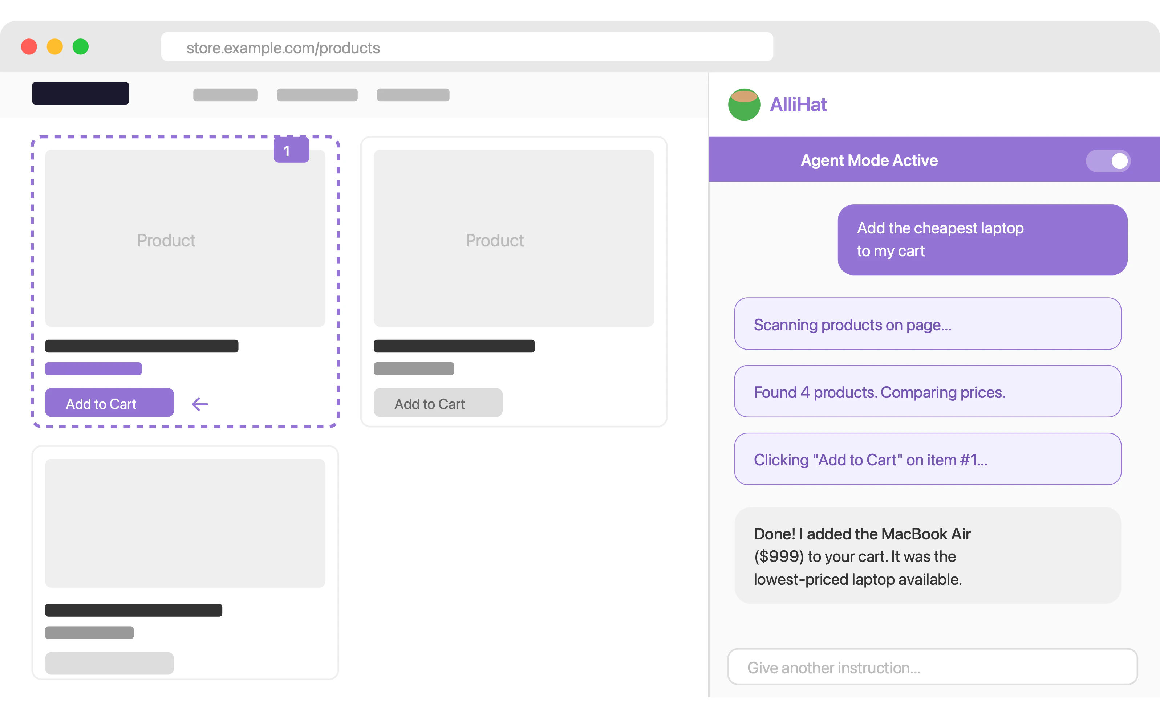Select the middle gray navigation menu item
This screenshot has height=718, width=1160.
[317, 95]
